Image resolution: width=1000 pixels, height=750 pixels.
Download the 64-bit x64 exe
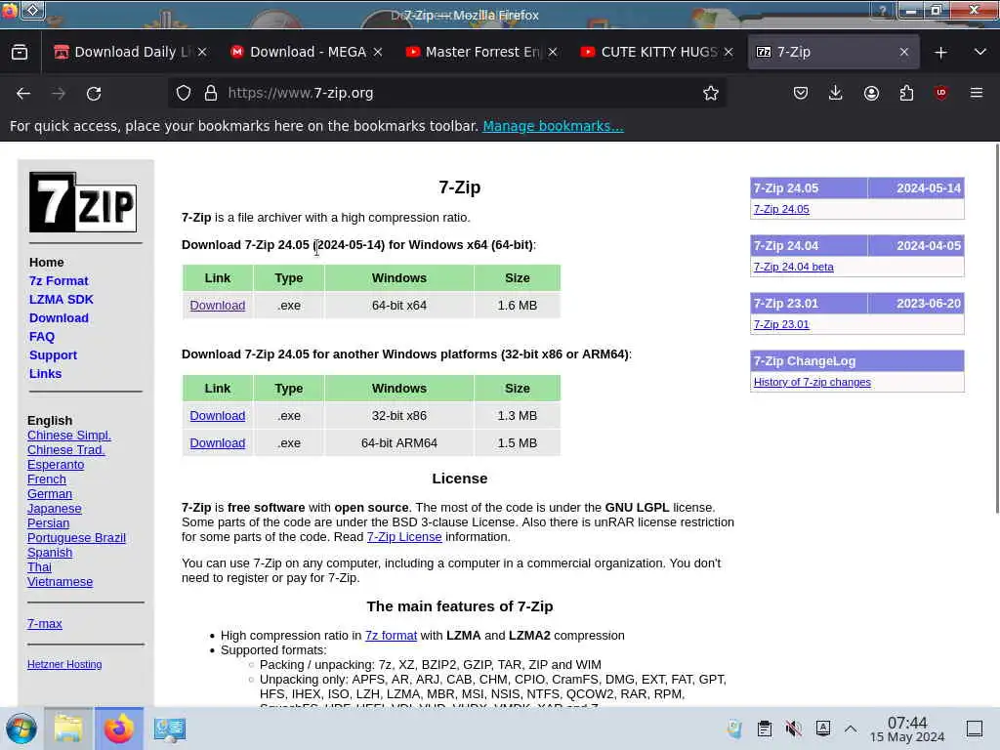(x=218, y=305)
